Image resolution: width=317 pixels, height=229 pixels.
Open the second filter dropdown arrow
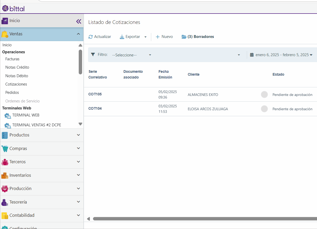(x=239, y=55)
